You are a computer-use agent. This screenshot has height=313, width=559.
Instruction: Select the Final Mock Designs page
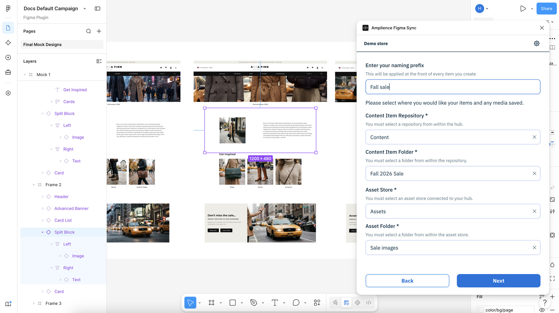(62, 45)
